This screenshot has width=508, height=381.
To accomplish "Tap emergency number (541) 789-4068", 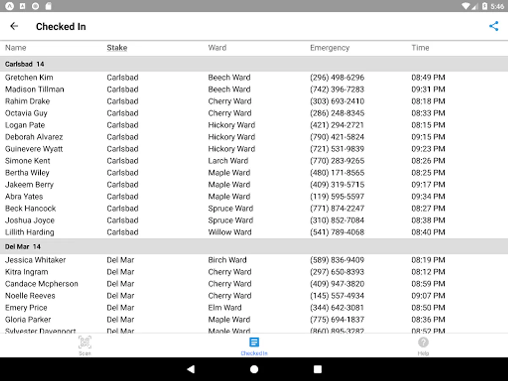I will (x=337, y=232).
